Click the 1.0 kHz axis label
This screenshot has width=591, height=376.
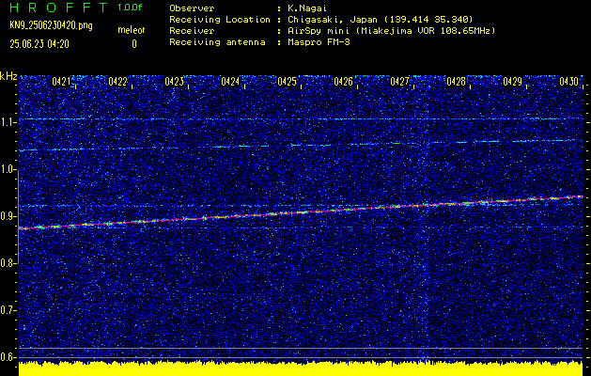click(x=7, y=170)
